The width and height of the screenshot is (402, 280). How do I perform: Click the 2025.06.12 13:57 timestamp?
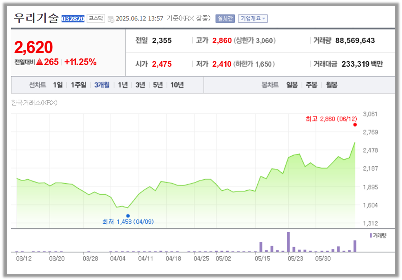pos(140,19)
